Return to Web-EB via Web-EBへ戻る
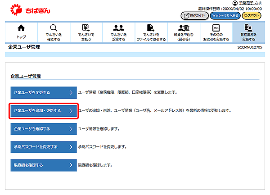 tap(225, 16)
